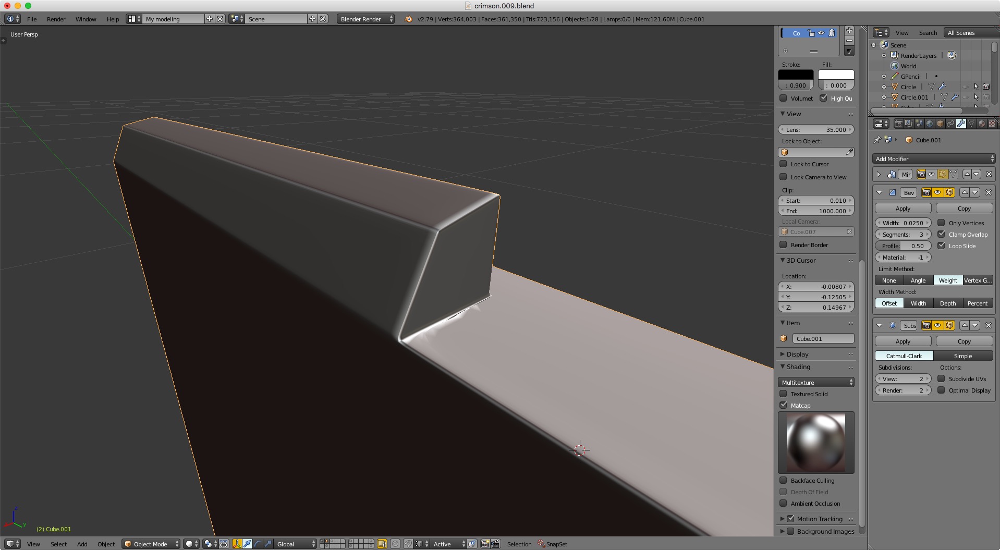Click the pin icon in the properties header
This screenshot has height=550, width=1000.
point(876,140)
